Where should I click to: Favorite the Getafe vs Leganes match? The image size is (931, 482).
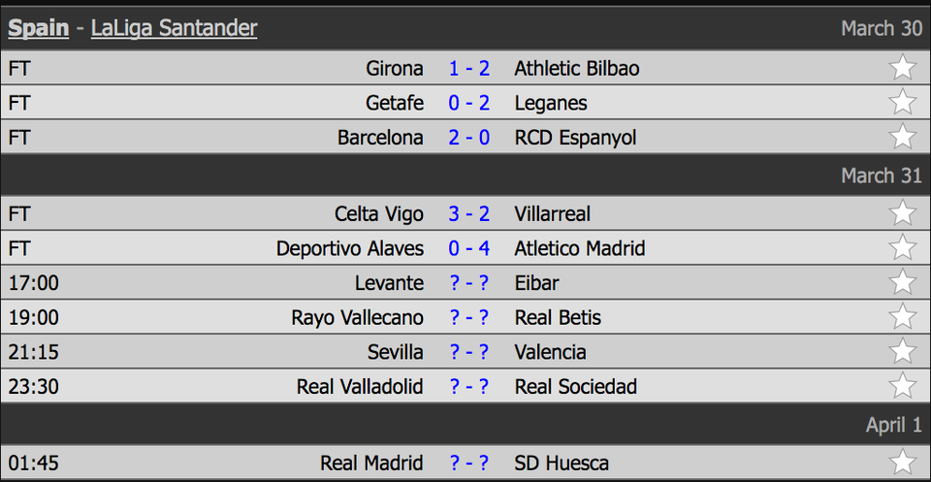[903, 102]
